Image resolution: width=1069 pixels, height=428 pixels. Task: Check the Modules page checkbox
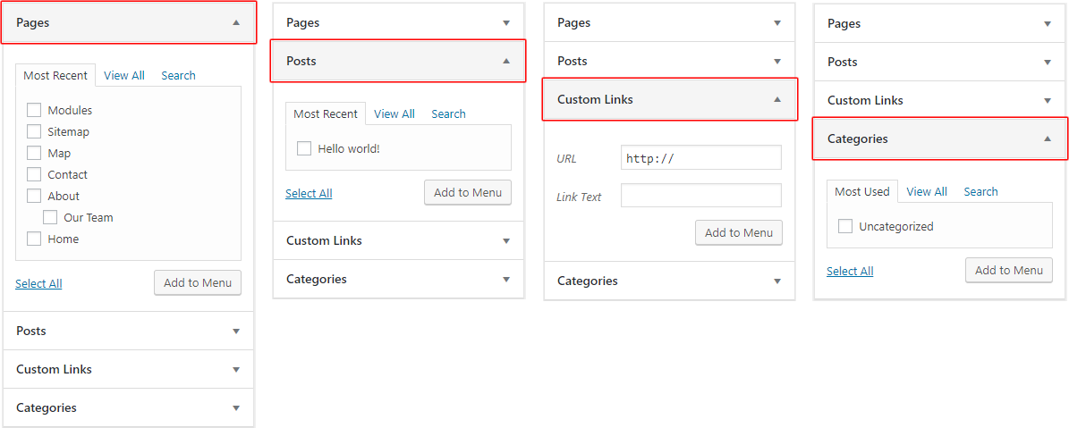[34, 111]
